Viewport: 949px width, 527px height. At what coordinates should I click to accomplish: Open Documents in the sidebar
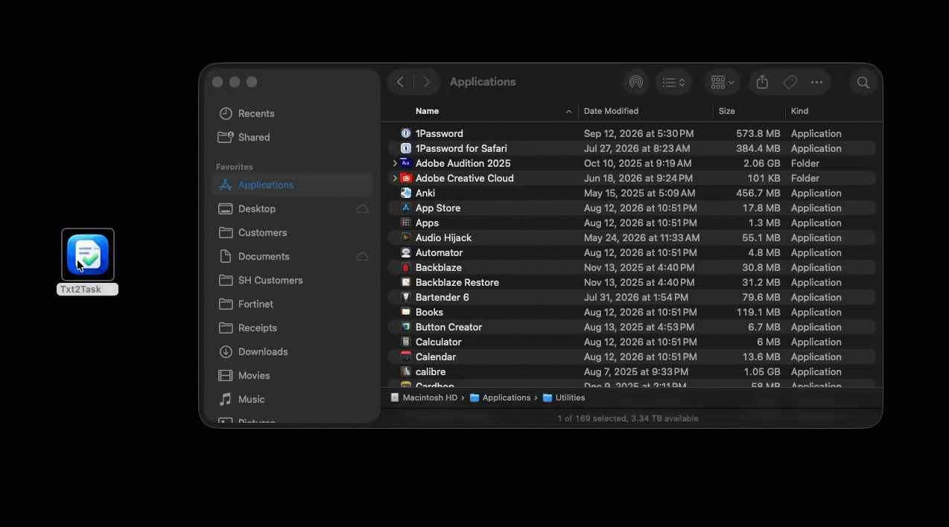click(x=292, y=256)
